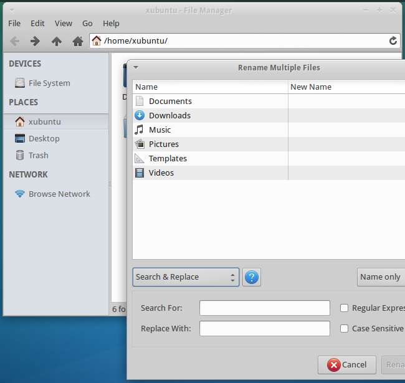Click the Back arrow in the toolbar
The image size is (405, 383).
[x=14, y=41]
